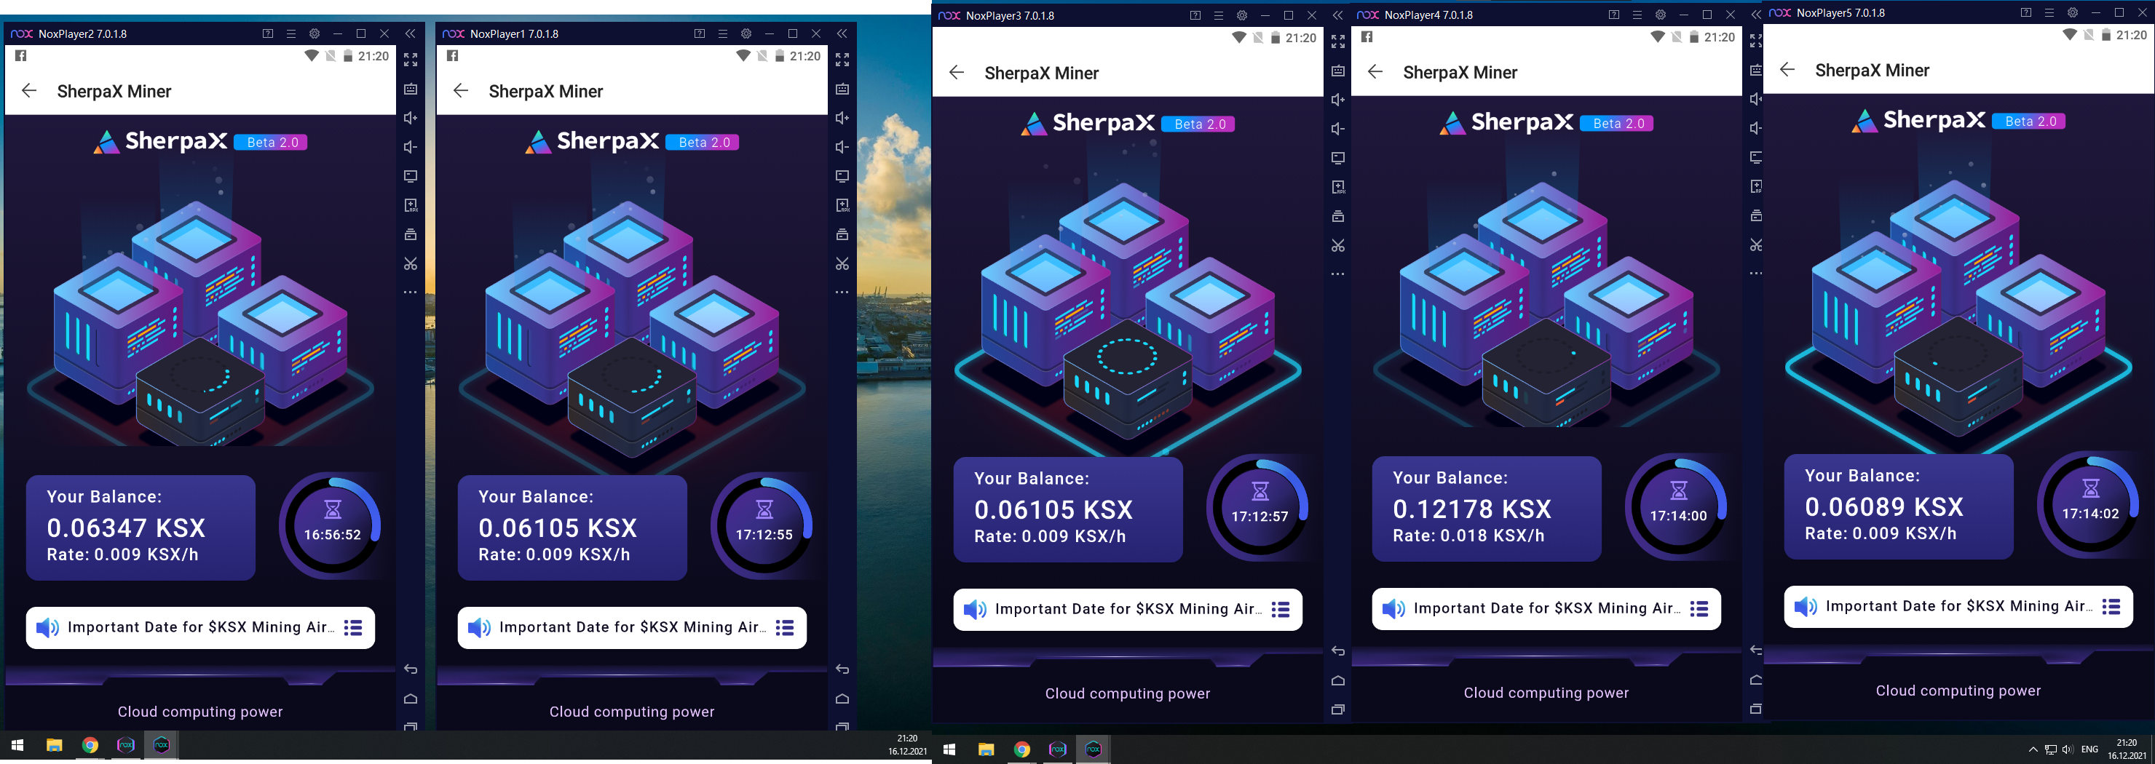Switch input language via ENG indicator
The image size is (2155, 764).
coord(2089,749)
